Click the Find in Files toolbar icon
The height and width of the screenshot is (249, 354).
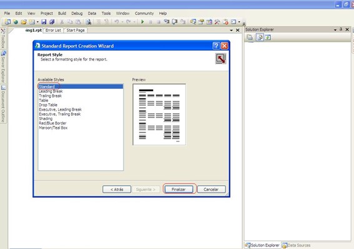coord(88,22)
